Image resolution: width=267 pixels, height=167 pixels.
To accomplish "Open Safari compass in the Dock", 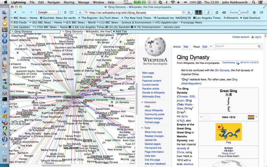I will (5, 47).
